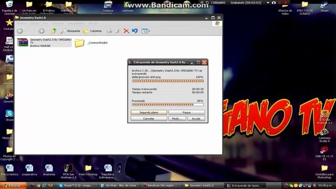This screenshot has width=336, height=189.
Task: Click the Bandicam overlay camera screenshot icon
Action: point(274,3)
